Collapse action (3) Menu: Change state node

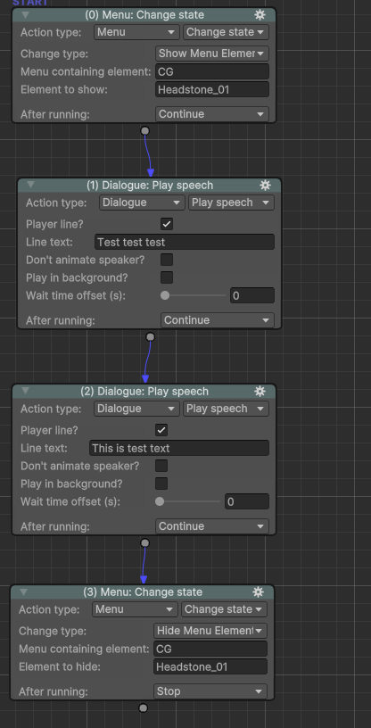click(x=24, y=592)
